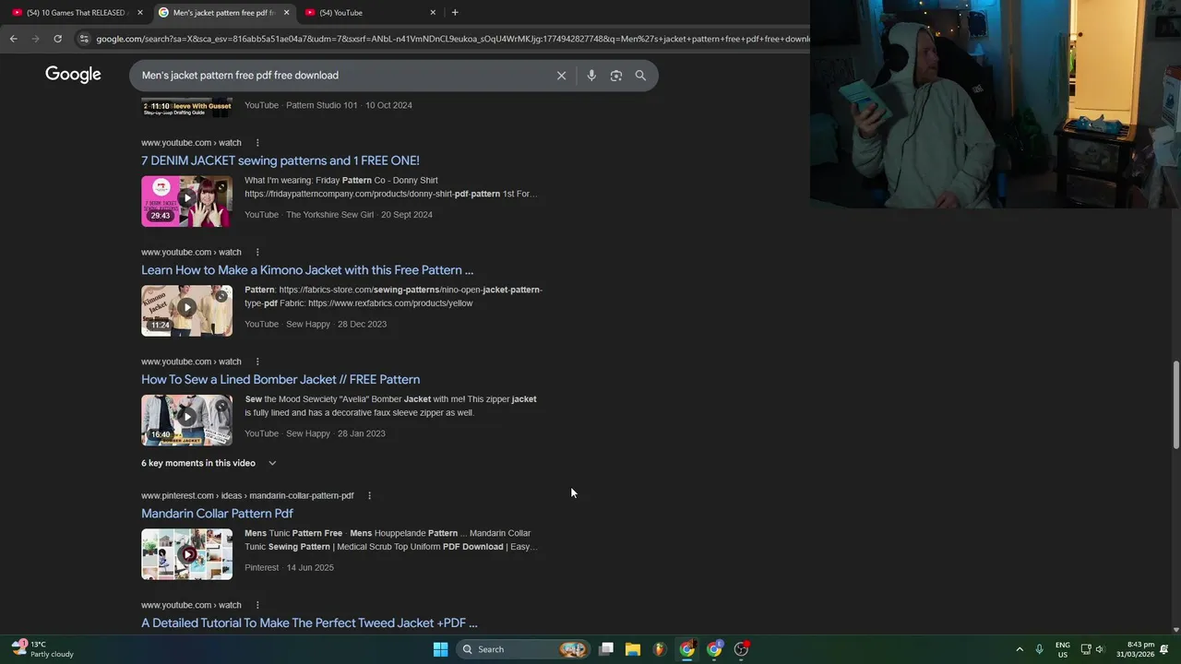Go back to previous page
1181x664 pixels.
13,39
